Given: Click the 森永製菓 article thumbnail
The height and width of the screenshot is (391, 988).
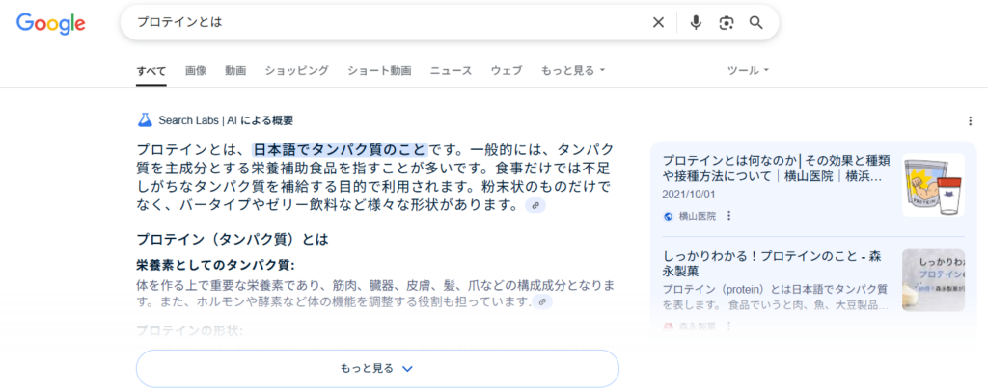Looking at the screenshot, I should (933, 280).
